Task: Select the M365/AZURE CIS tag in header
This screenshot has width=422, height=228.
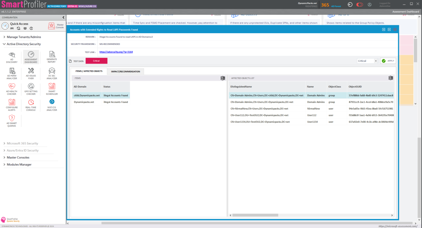Action: (87, 6)
